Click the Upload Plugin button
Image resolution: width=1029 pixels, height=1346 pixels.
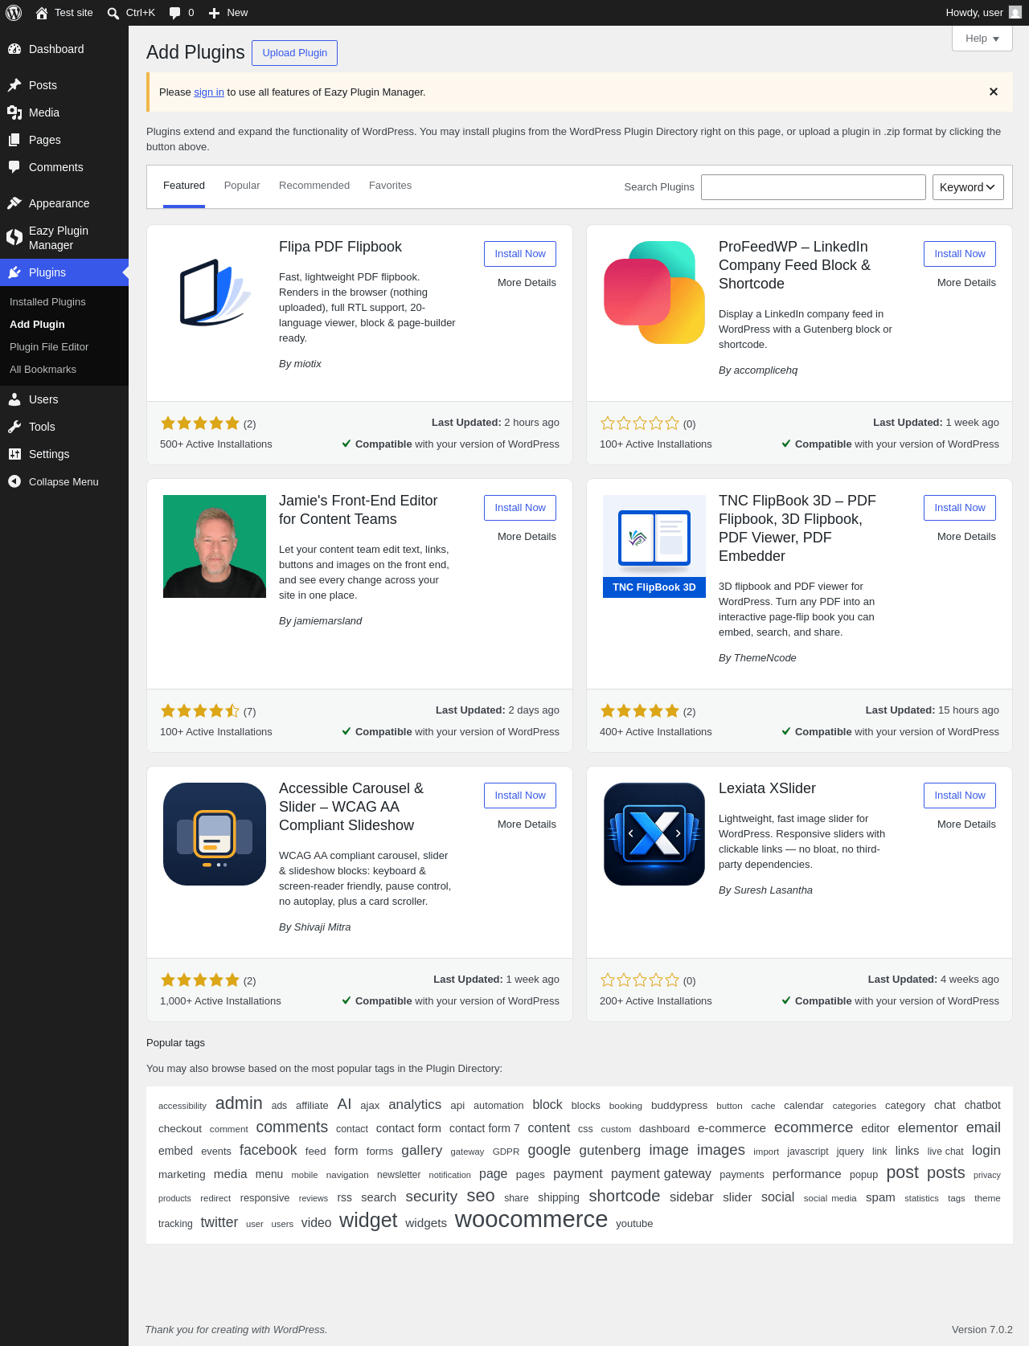tap(295, 53)
